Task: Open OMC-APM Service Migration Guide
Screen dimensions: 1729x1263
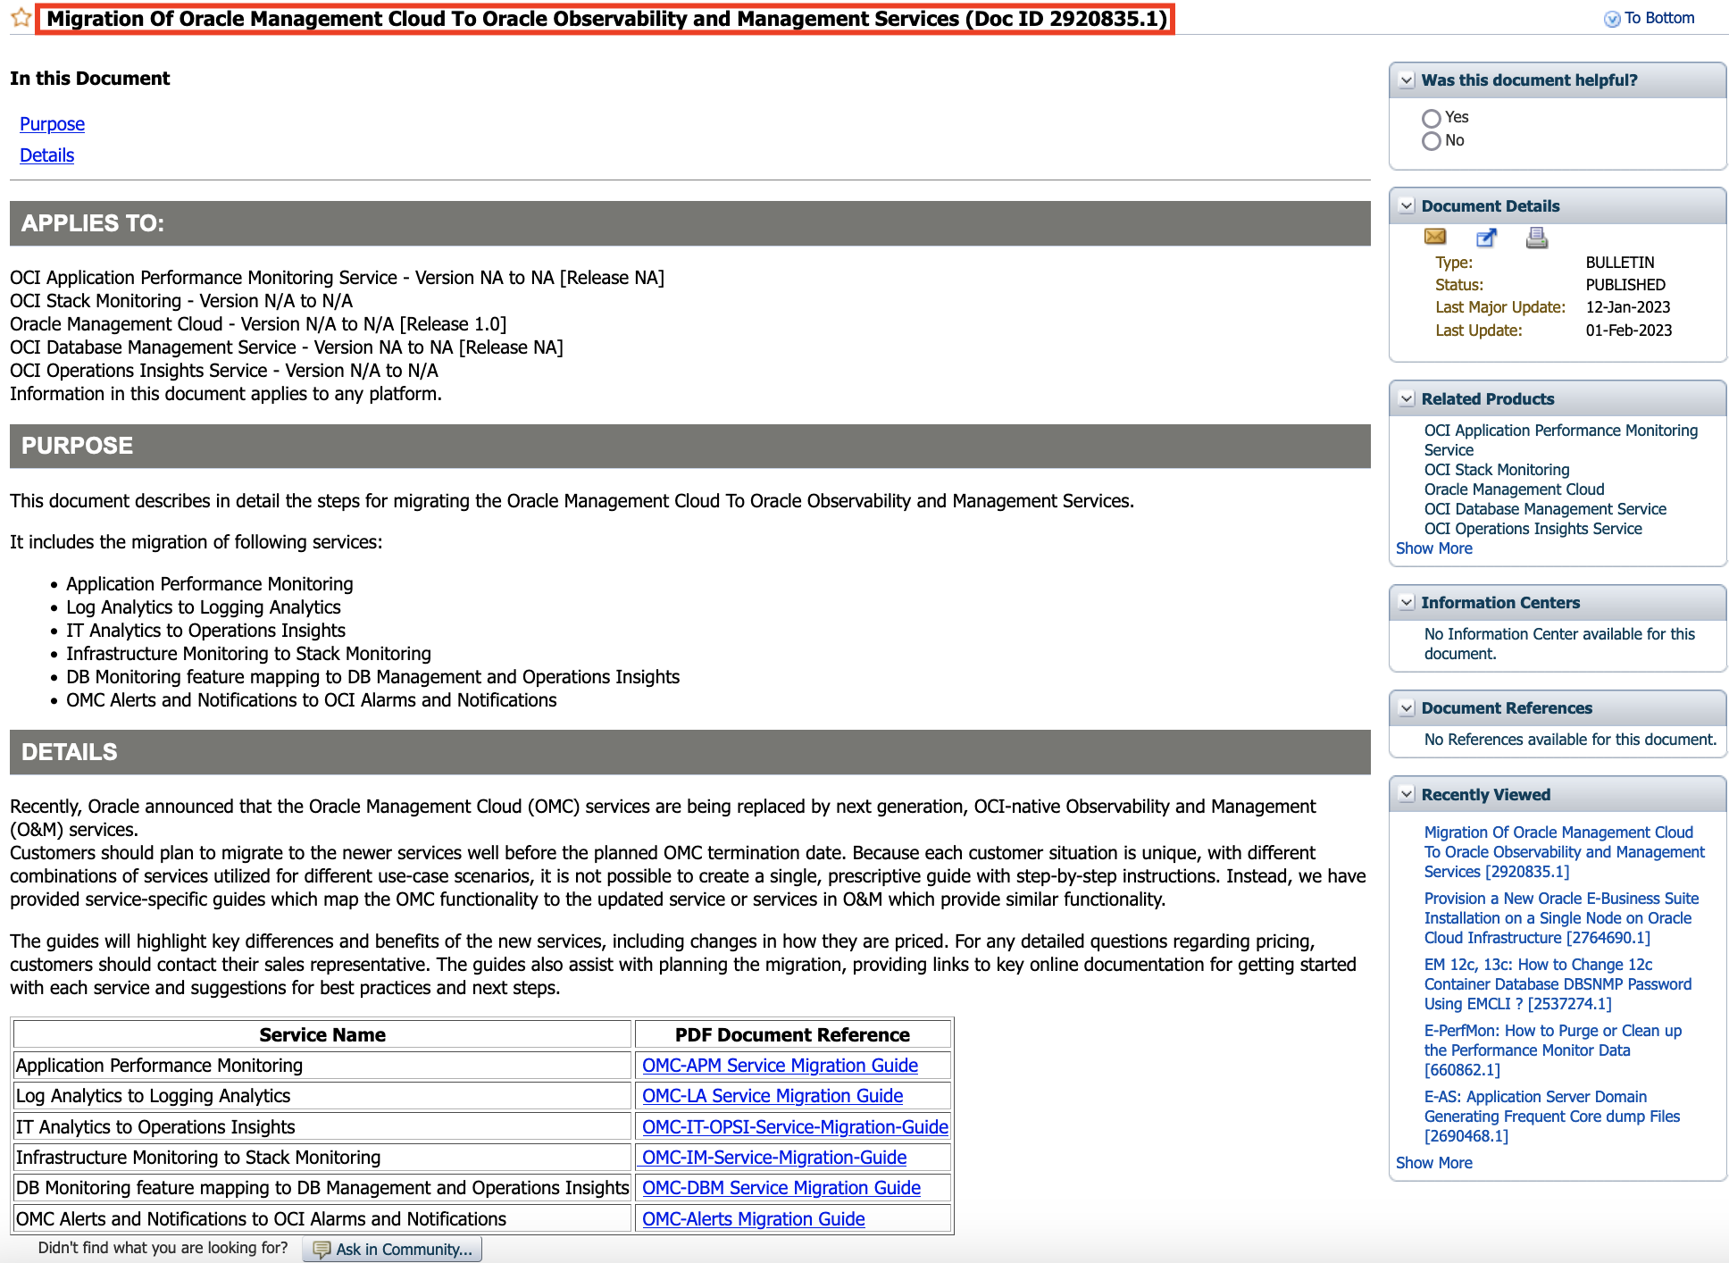Action: pyautogui.click(x=780, y=1066)
